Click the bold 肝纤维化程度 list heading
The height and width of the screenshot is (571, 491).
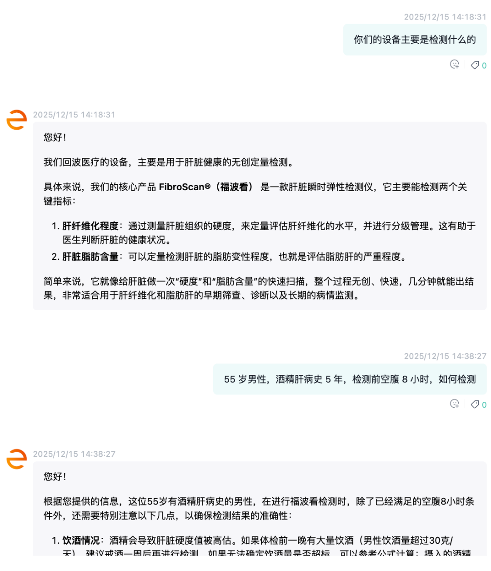(90, 226)
